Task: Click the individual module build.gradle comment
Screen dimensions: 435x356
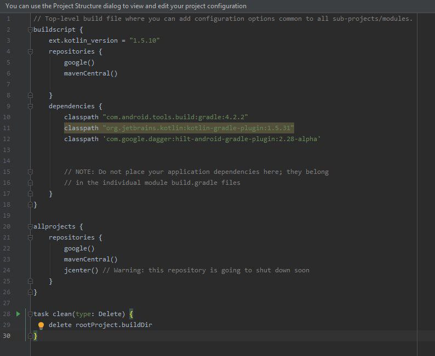Action: [152, 183]
